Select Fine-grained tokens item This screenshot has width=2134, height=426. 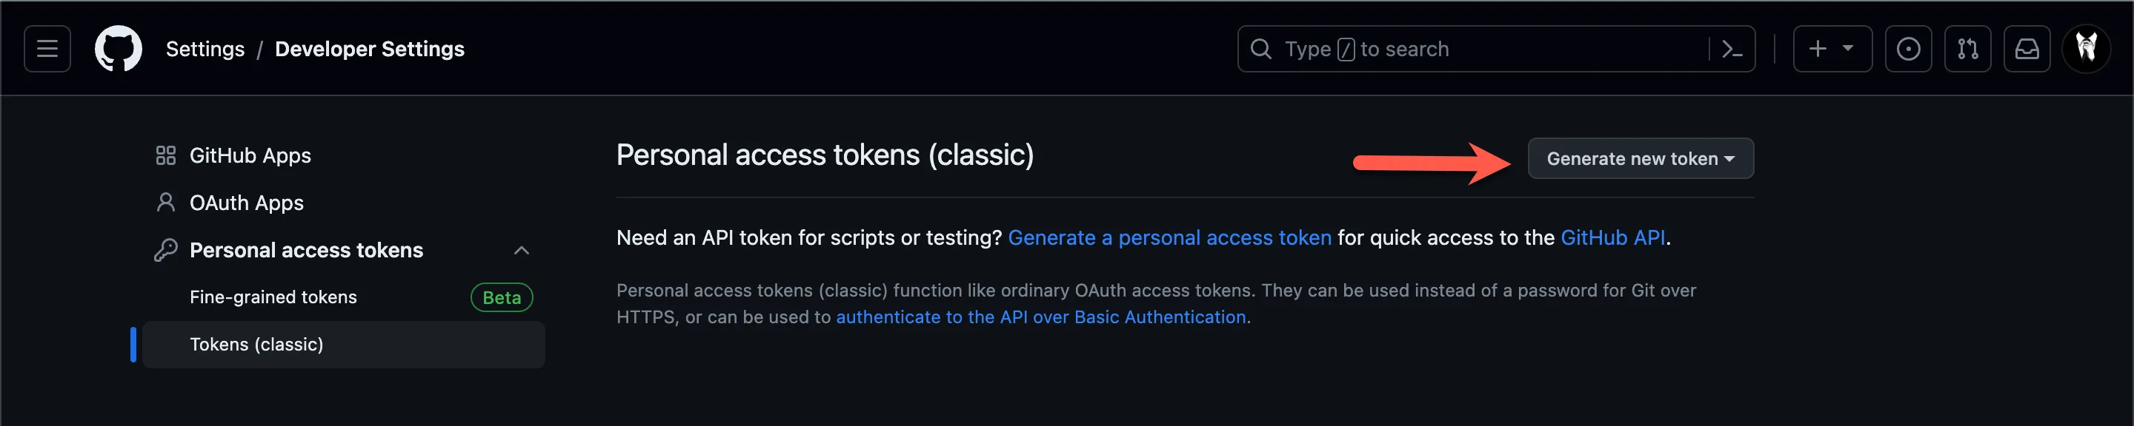click(273, 297)
